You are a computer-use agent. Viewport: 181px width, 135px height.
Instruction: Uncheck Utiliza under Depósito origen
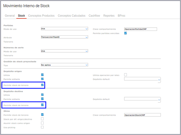pos(42,75)
